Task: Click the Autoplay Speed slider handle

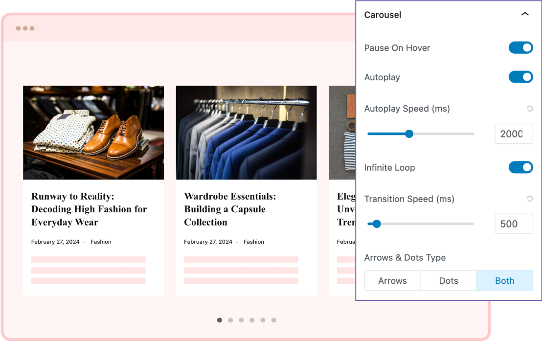Action: click(409, 134)
